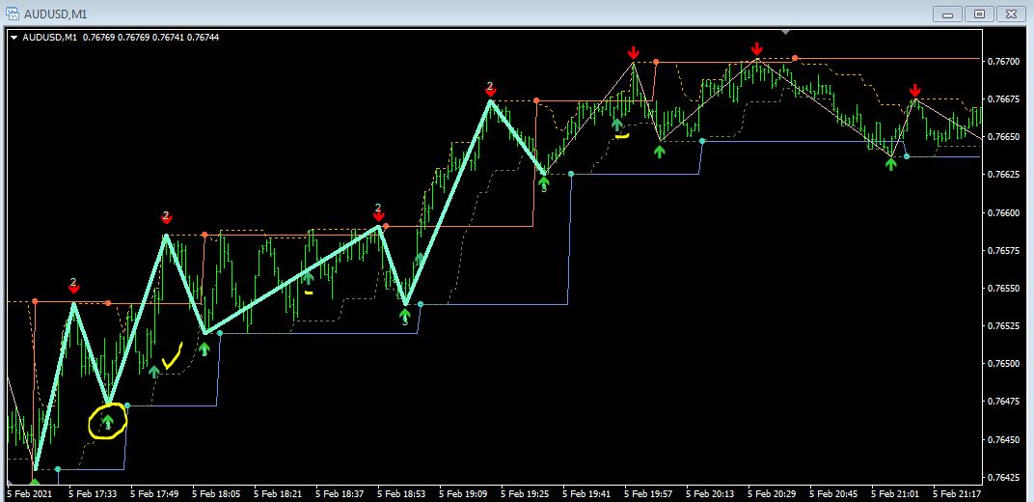Select orange dot at 0.76600 near 18:53
Screen dimensions: 1034x502
pos(386,226)
